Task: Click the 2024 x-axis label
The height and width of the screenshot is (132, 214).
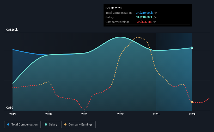Action: click(x=192, y=114)
